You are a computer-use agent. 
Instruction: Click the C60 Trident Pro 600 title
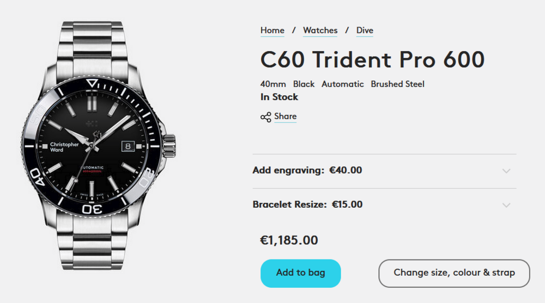tap(372, 59)
